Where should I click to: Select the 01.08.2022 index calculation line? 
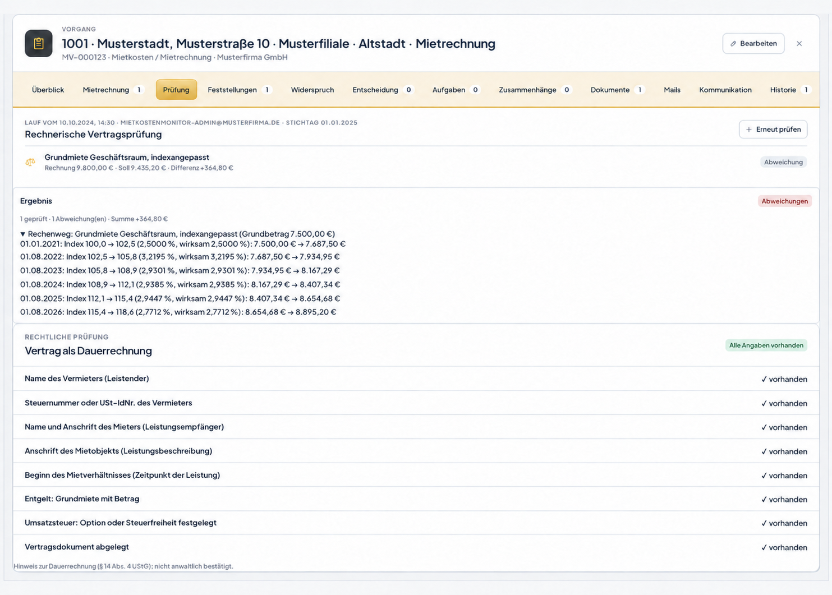180,257
